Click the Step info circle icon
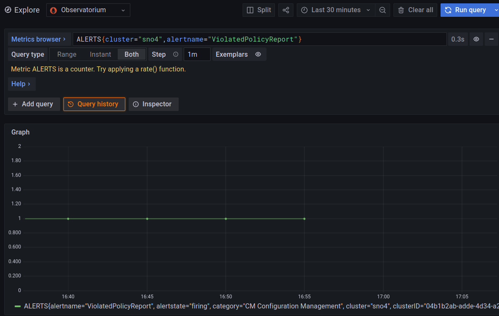The image size is (499, 316). (x=176, y=54)
